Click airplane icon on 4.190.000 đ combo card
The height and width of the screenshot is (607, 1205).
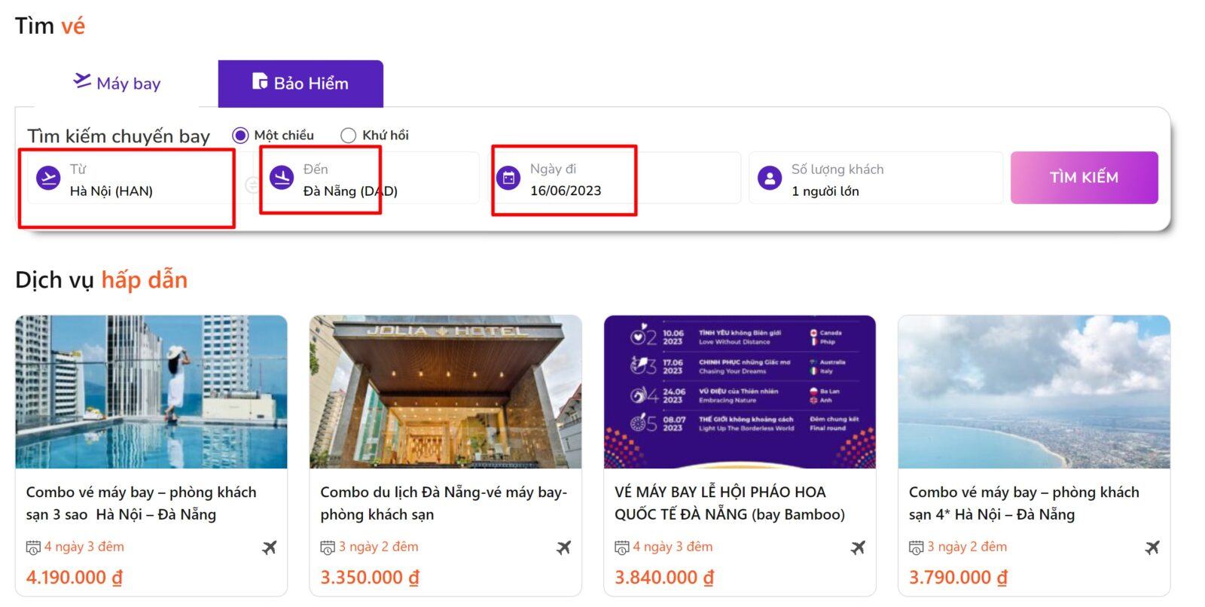tap(269, 548)
